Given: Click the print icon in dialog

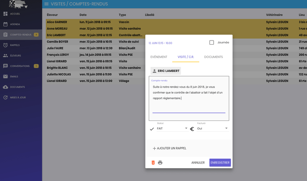Looking at the screenshot, I should [x=160, y=162].
